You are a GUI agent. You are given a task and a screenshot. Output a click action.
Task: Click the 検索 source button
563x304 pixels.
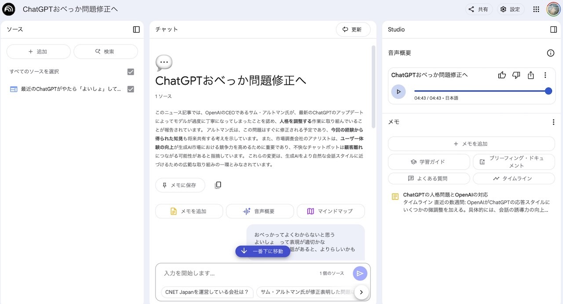point(106,51)
